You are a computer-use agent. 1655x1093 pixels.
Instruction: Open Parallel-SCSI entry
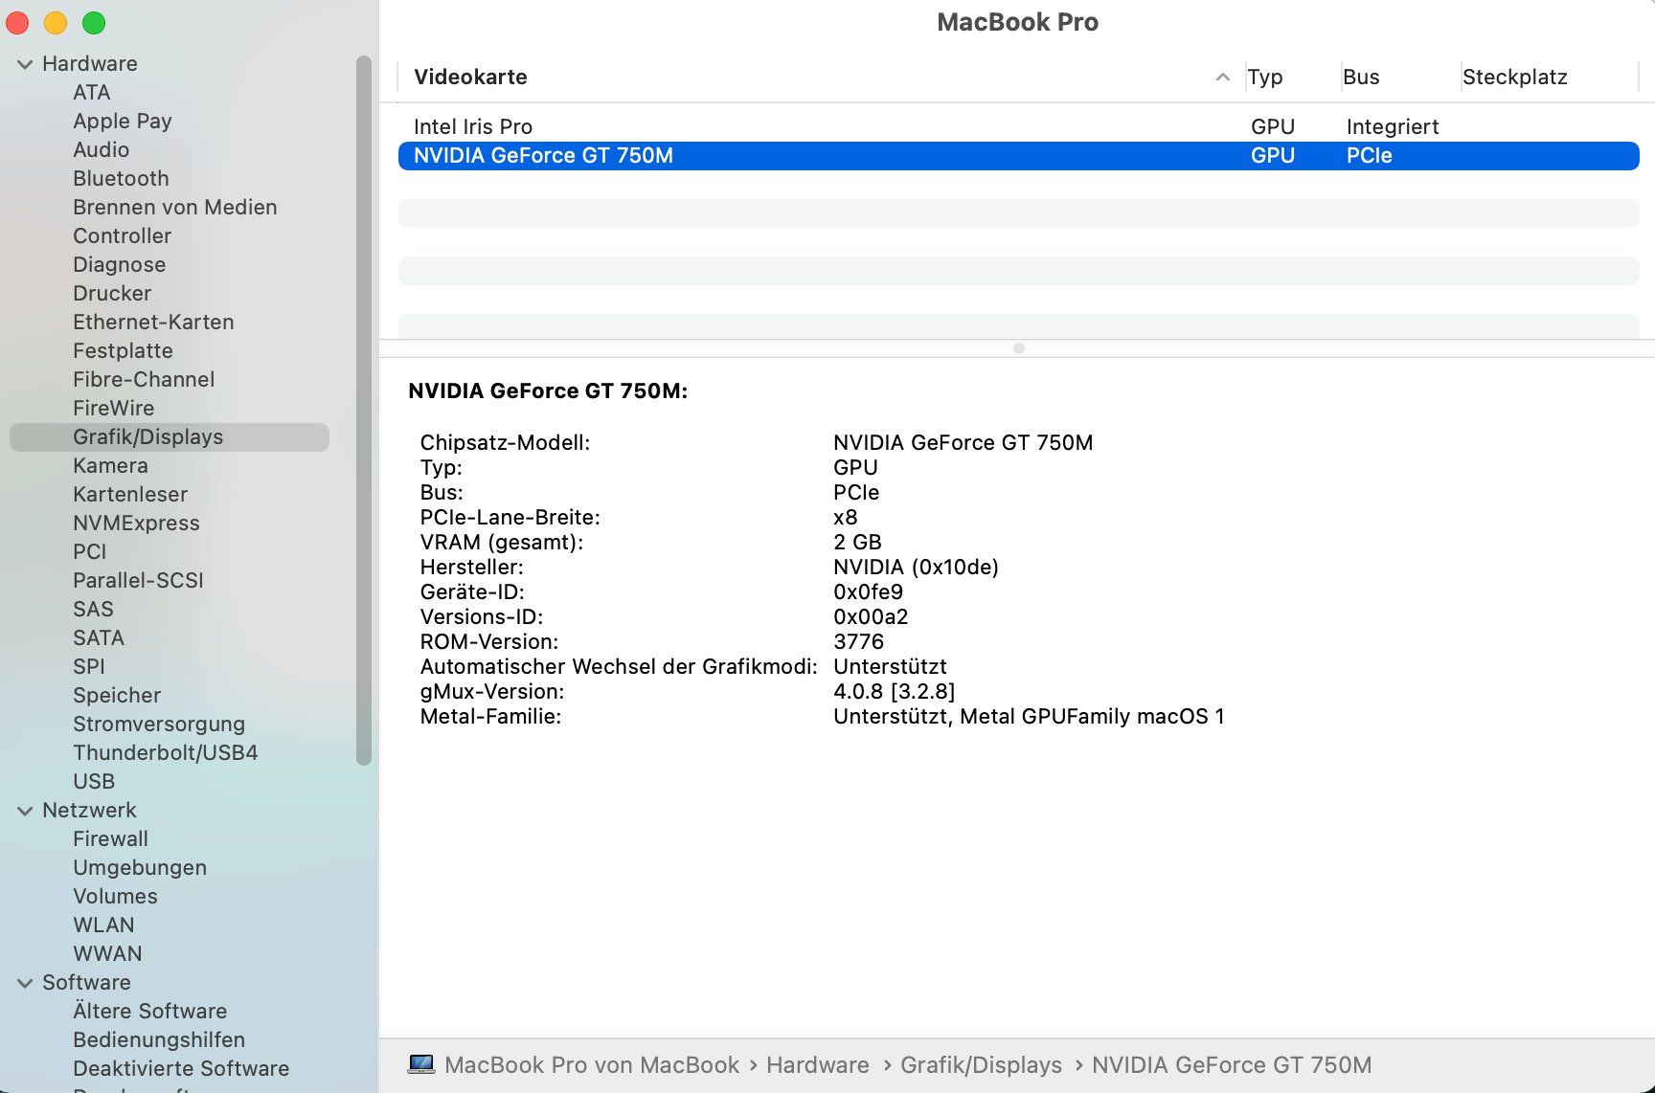pos(138,580)
